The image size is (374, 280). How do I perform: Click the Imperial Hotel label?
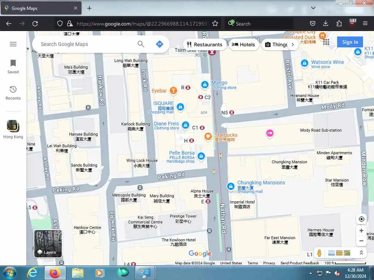point(242,204)
